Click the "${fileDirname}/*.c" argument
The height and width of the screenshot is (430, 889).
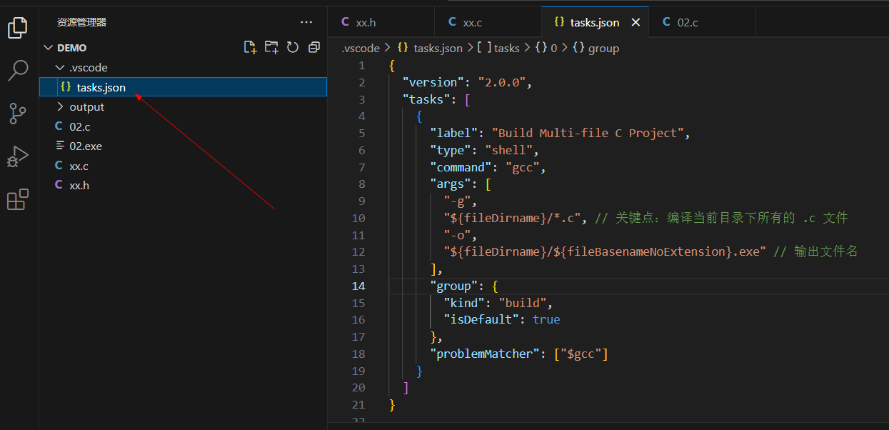[x=512, y=218]
